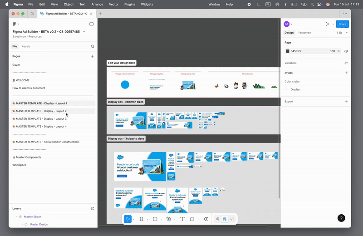Search layers with magnifier icon
This screenshot has height=236, width=363.
tap(93, 46)
